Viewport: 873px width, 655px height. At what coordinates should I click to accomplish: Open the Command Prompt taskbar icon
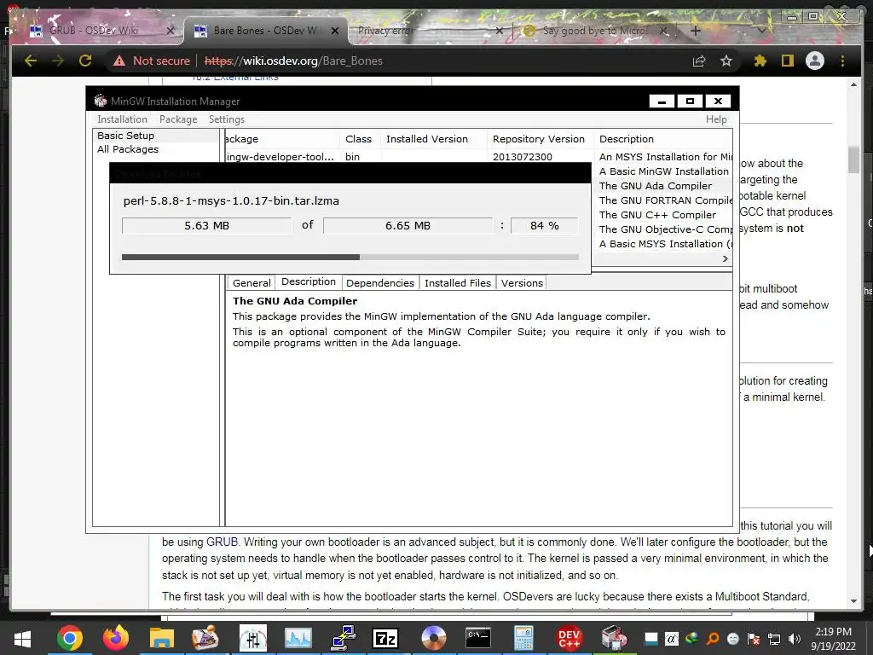tap(477, 638)
